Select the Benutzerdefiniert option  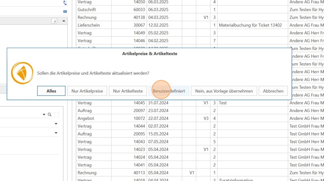pos(169,91)
